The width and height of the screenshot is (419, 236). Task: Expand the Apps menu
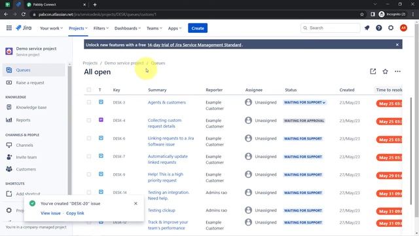click(x=175, y=28)
